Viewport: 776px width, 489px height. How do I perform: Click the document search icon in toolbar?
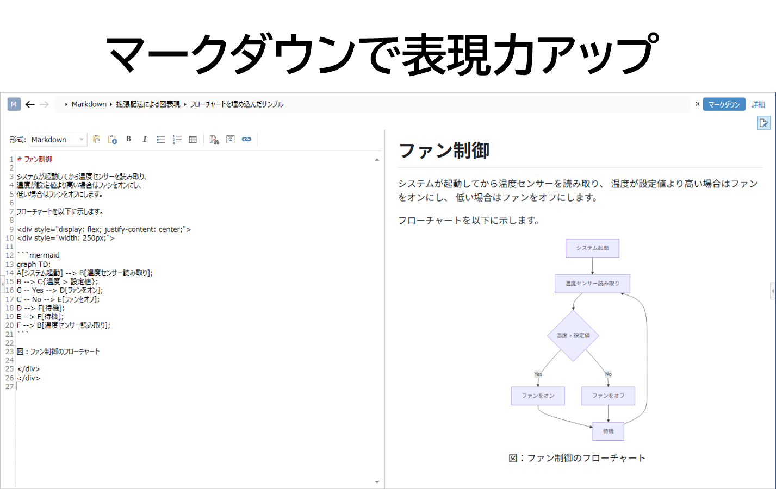click(214, 140)
